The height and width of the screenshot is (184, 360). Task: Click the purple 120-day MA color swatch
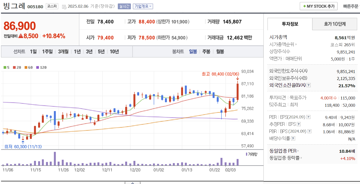(x=38, y=67)
